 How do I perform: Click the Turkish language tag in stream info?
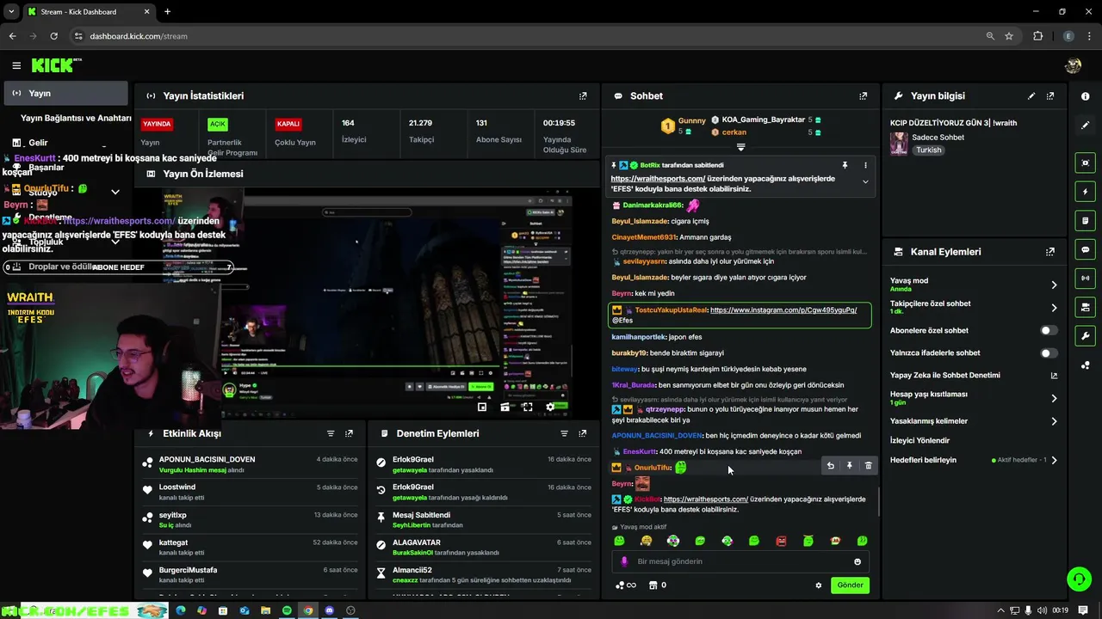tap(928, 150)
